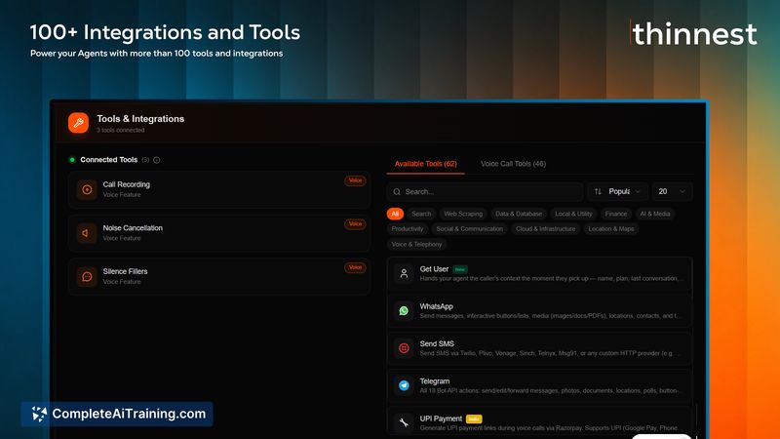Click the search magnifier icon
The width and height of the screenshot is (780, 439).
397,191
